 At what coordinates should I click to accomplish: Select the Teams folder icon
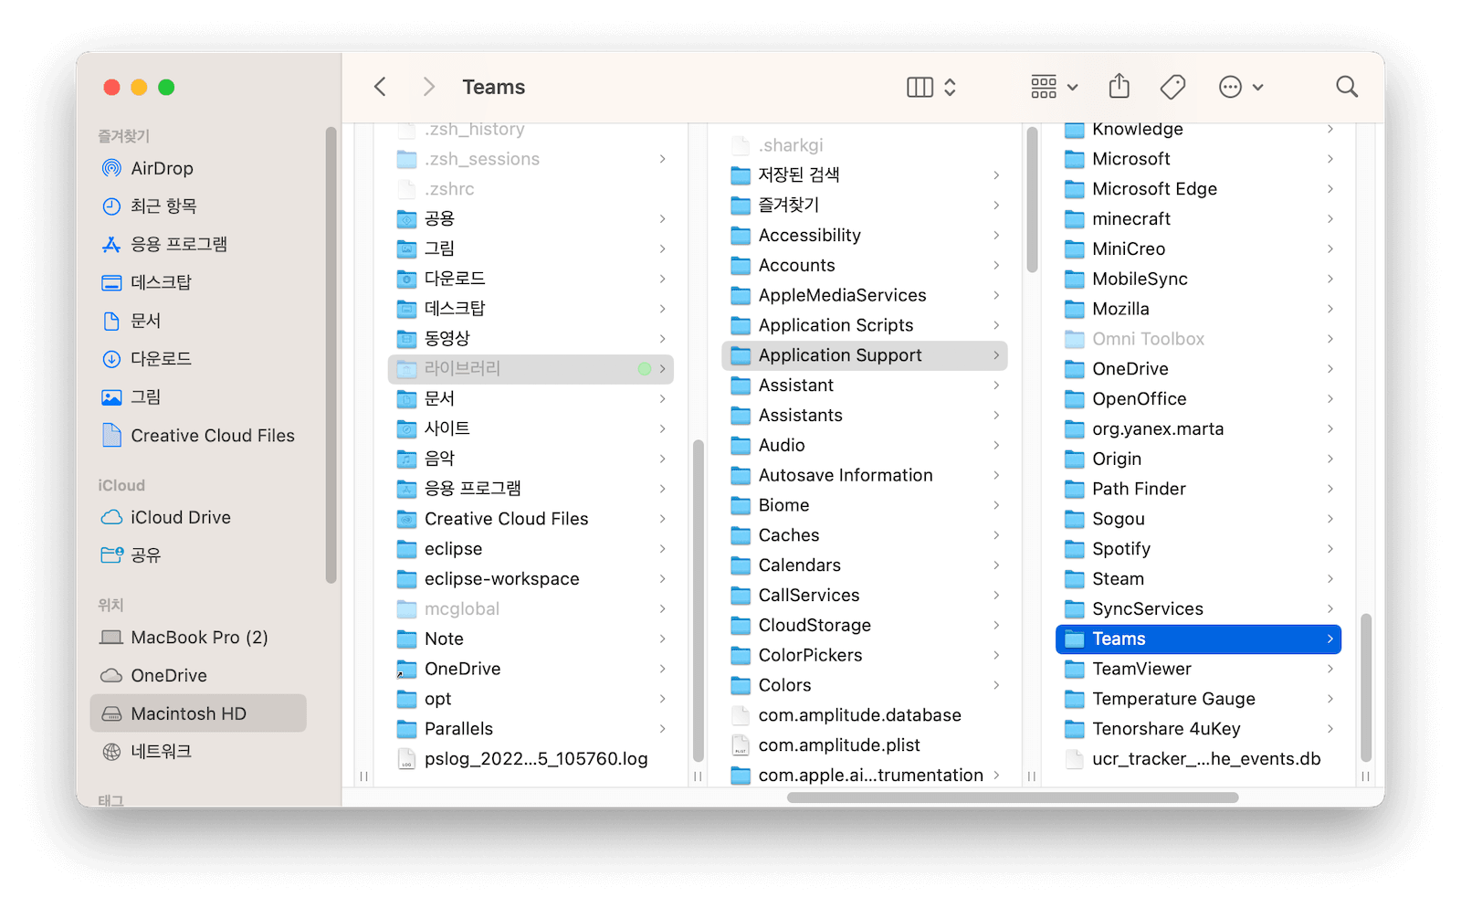1075,639
